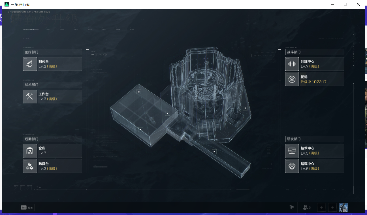Click the 技术中心 tech center icon
The height and width of the screenshot is (215, 367).
292,151
